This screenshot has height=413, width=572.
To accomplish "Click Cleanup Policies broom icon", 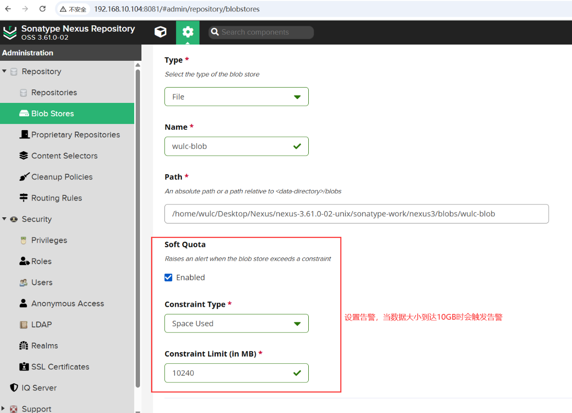I will [x=24, y=177].
